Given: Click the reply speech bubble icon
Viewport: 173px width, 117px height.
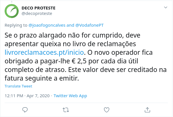Looking at the screenshot, I should tap(25, 110).
